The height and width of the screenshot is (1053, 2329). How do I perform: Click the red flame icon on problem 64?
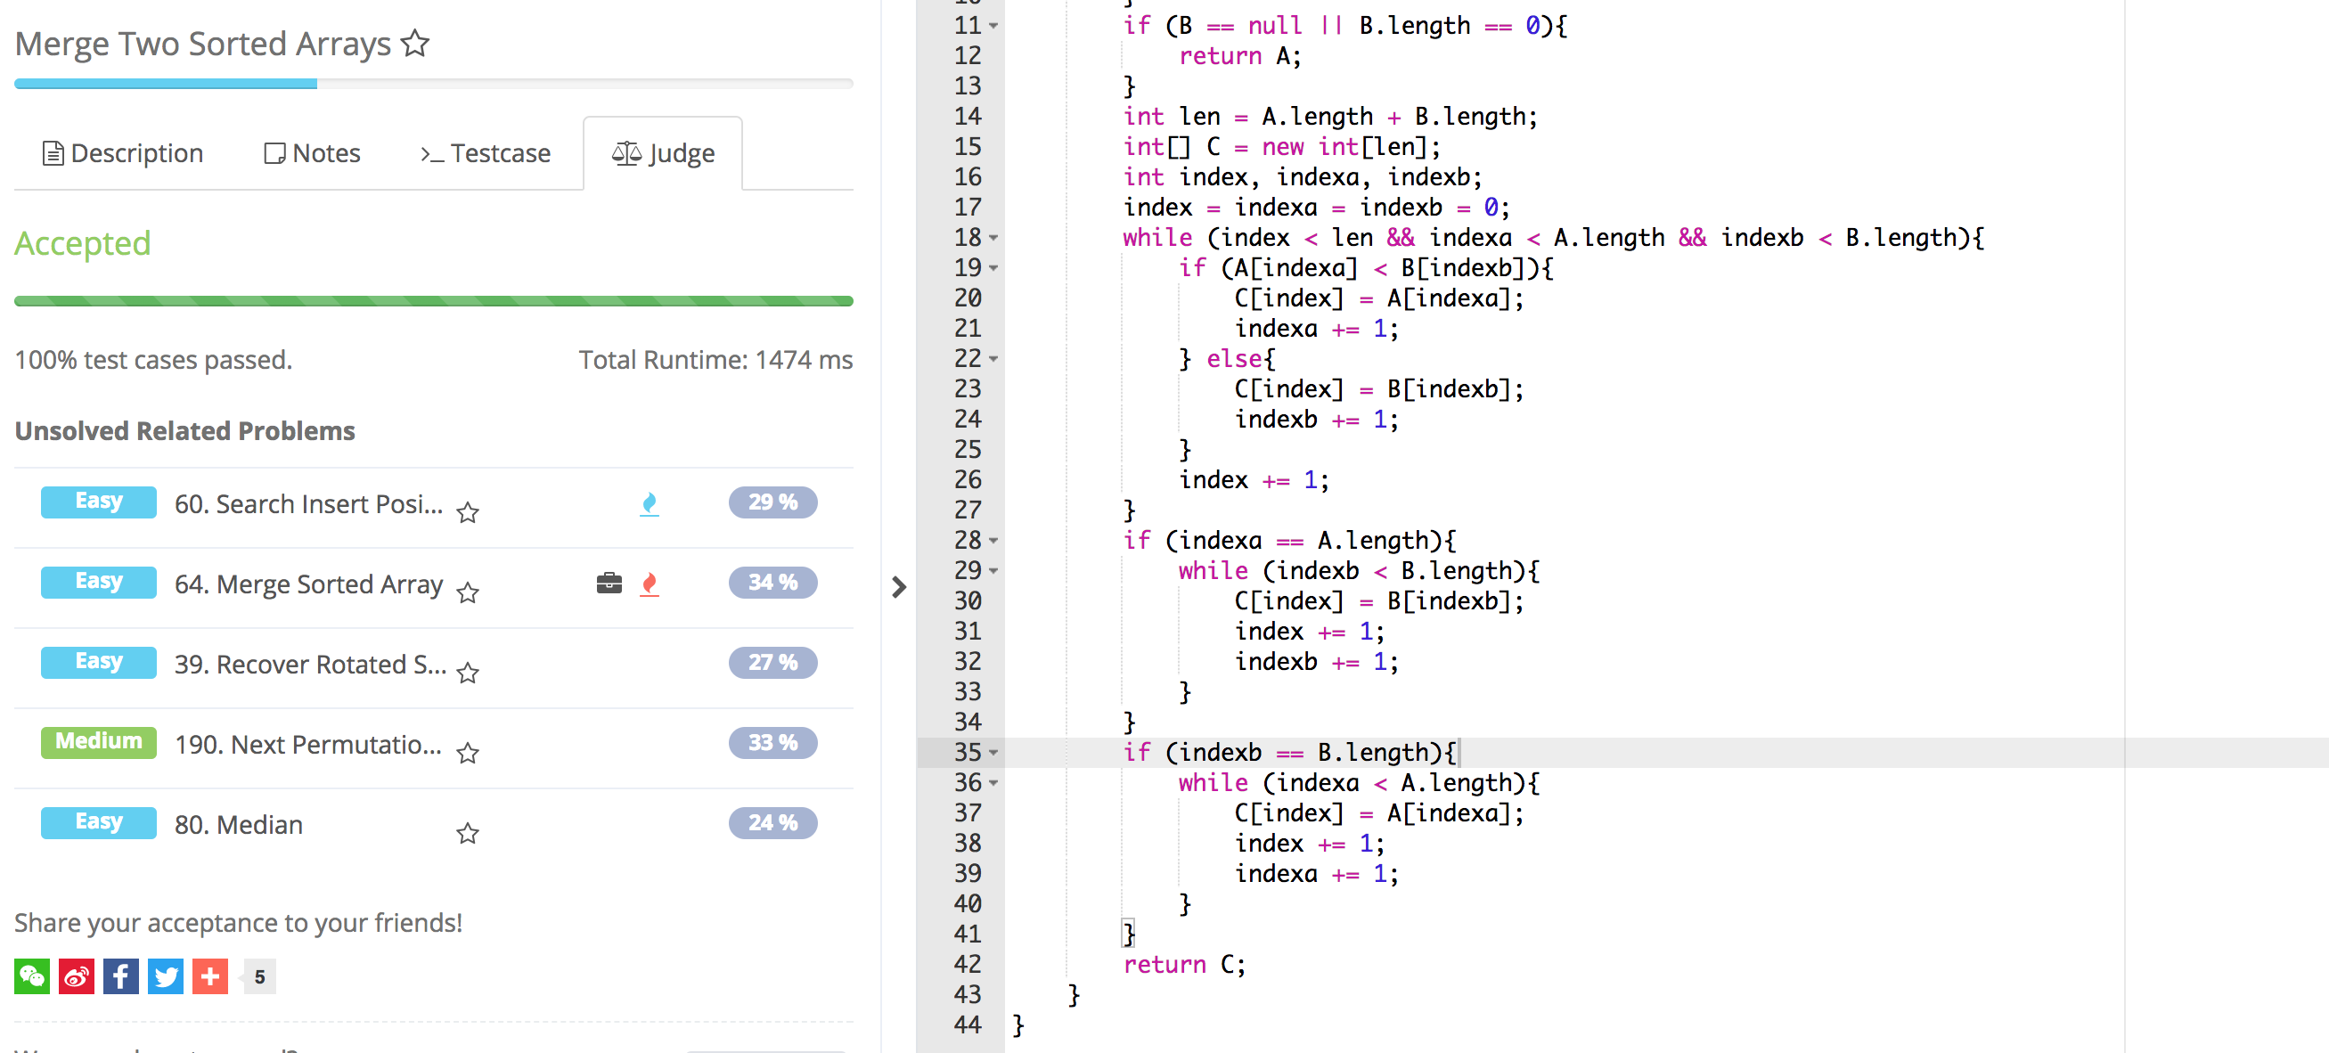(650, 584)
